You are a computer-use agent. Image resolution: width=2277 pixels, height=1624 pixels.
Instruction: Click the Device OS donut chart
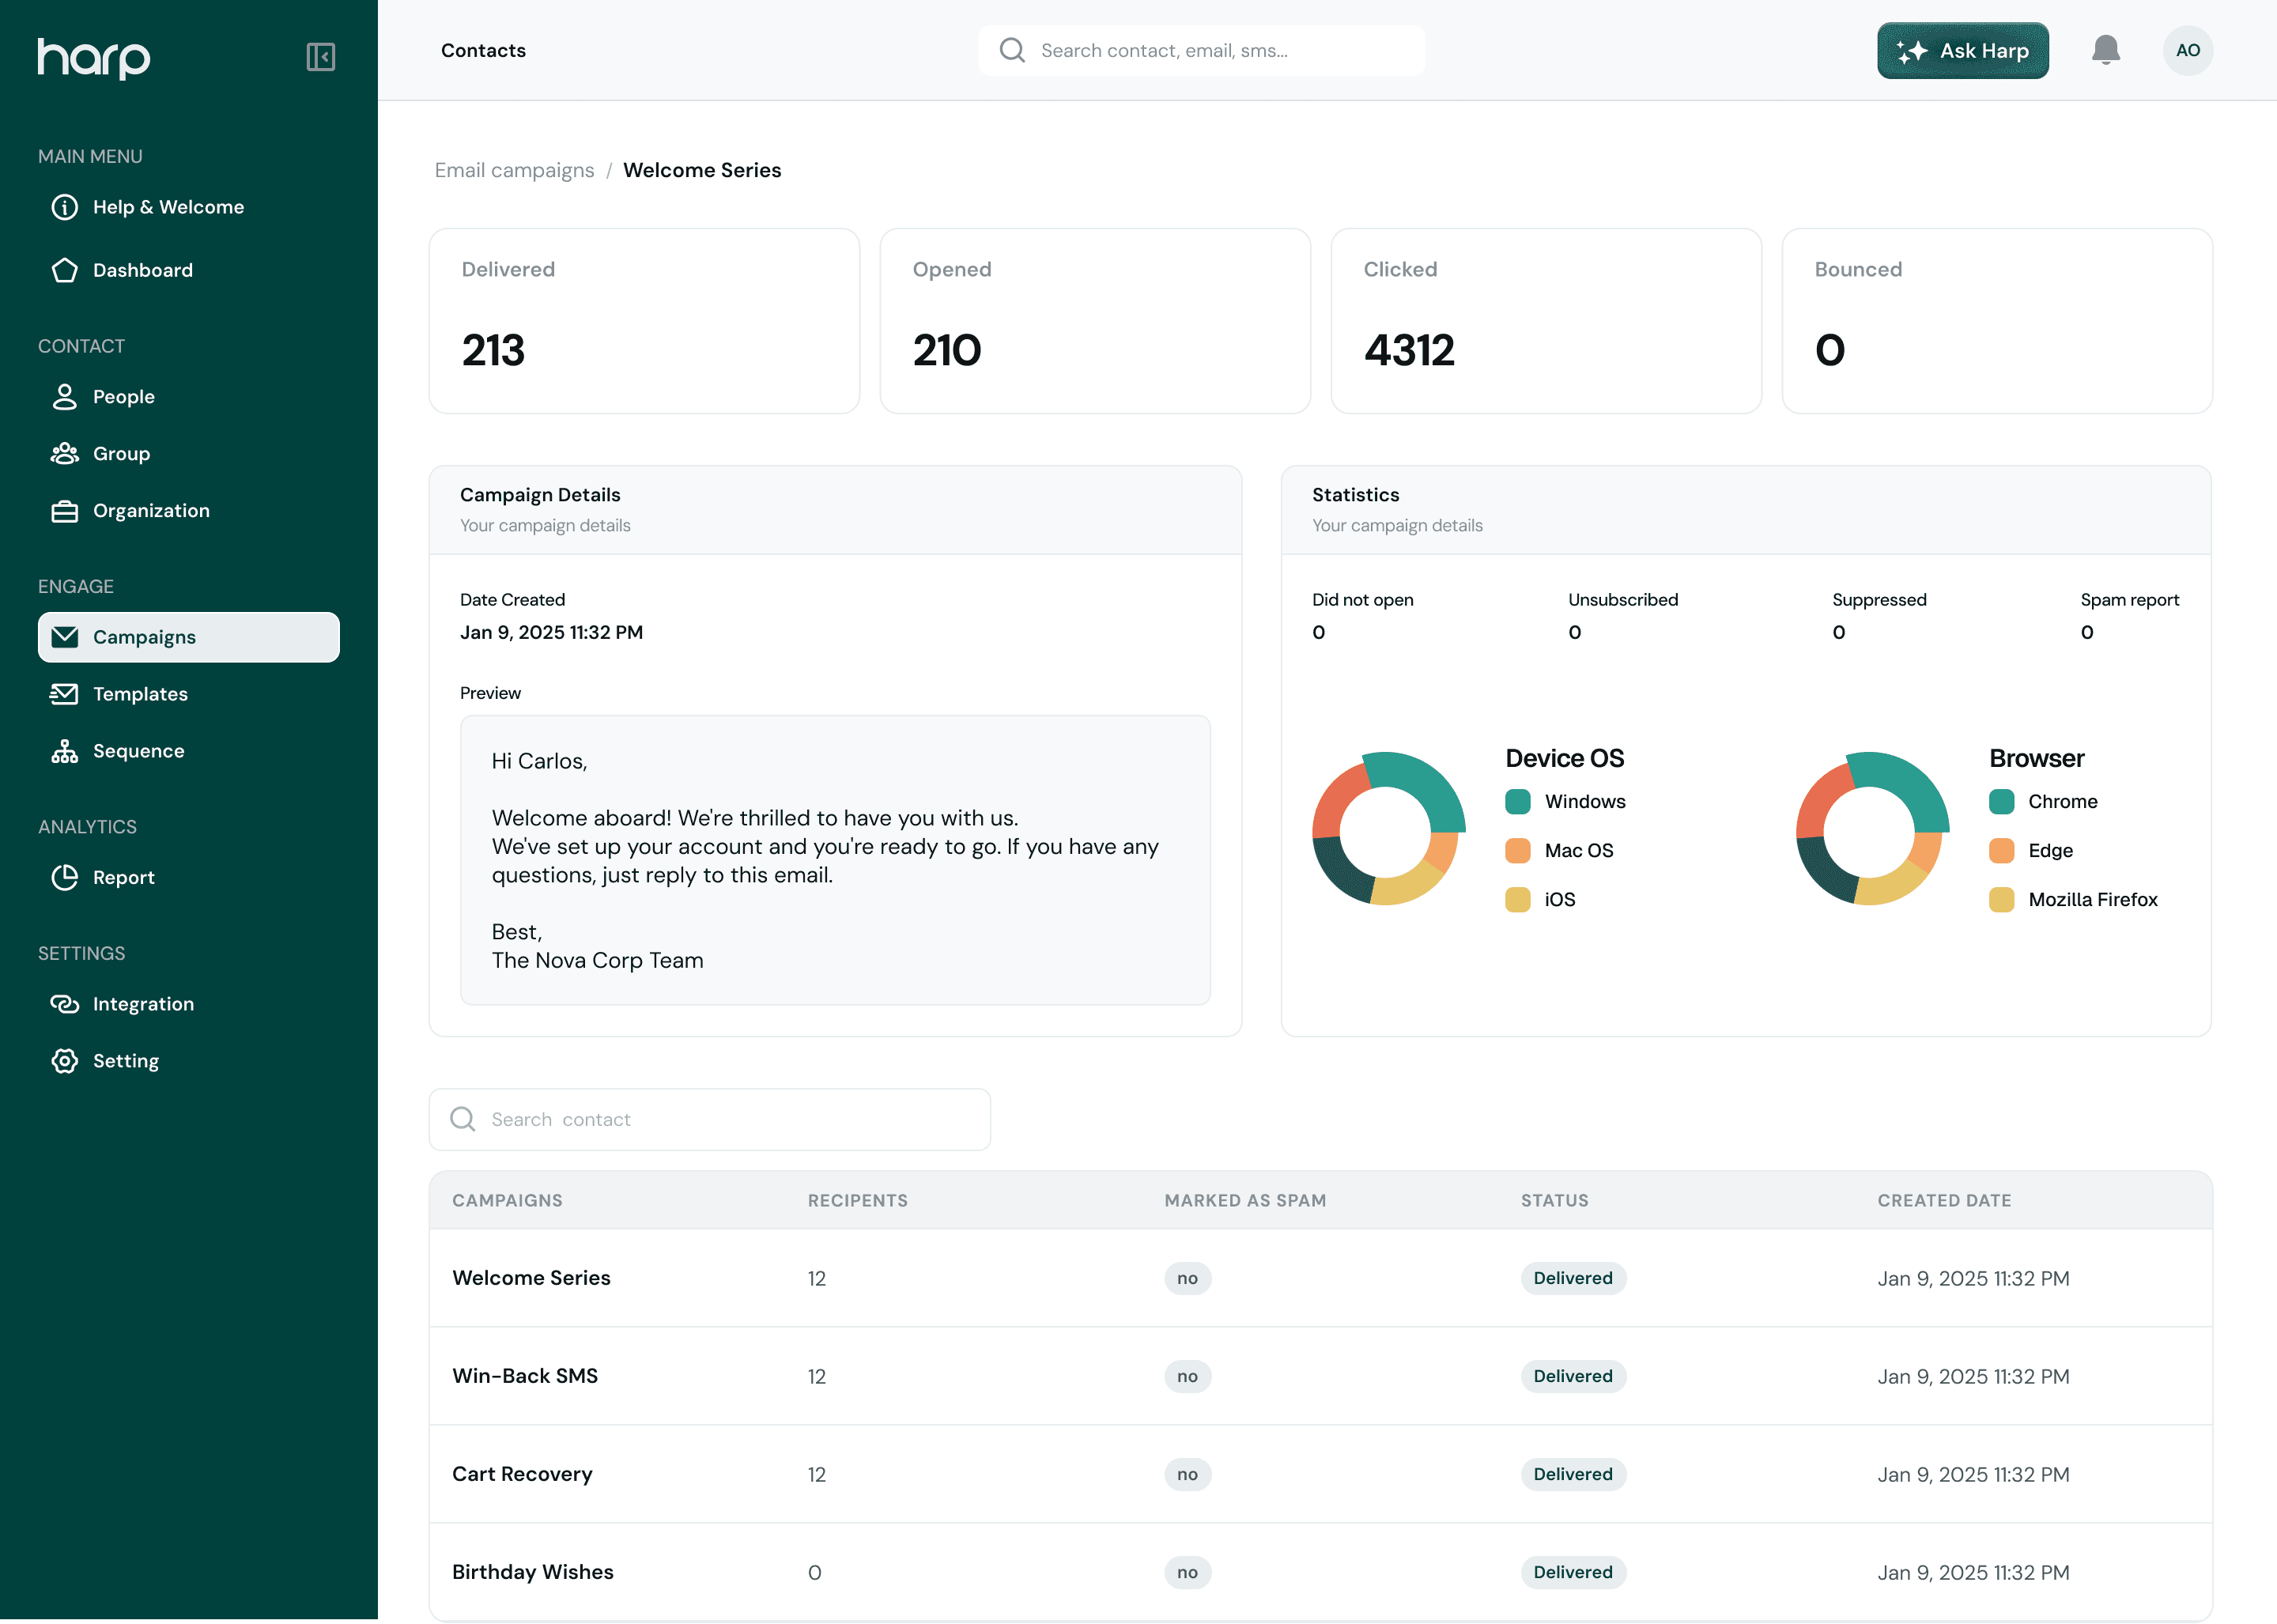pyautogui.click(x=1388, y=828)
